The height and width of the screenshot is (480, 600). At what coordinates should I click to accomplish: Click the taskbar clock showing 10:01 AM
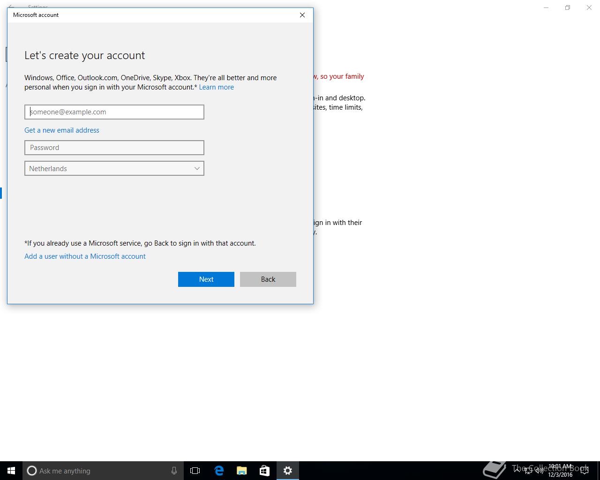click(560, 471)
